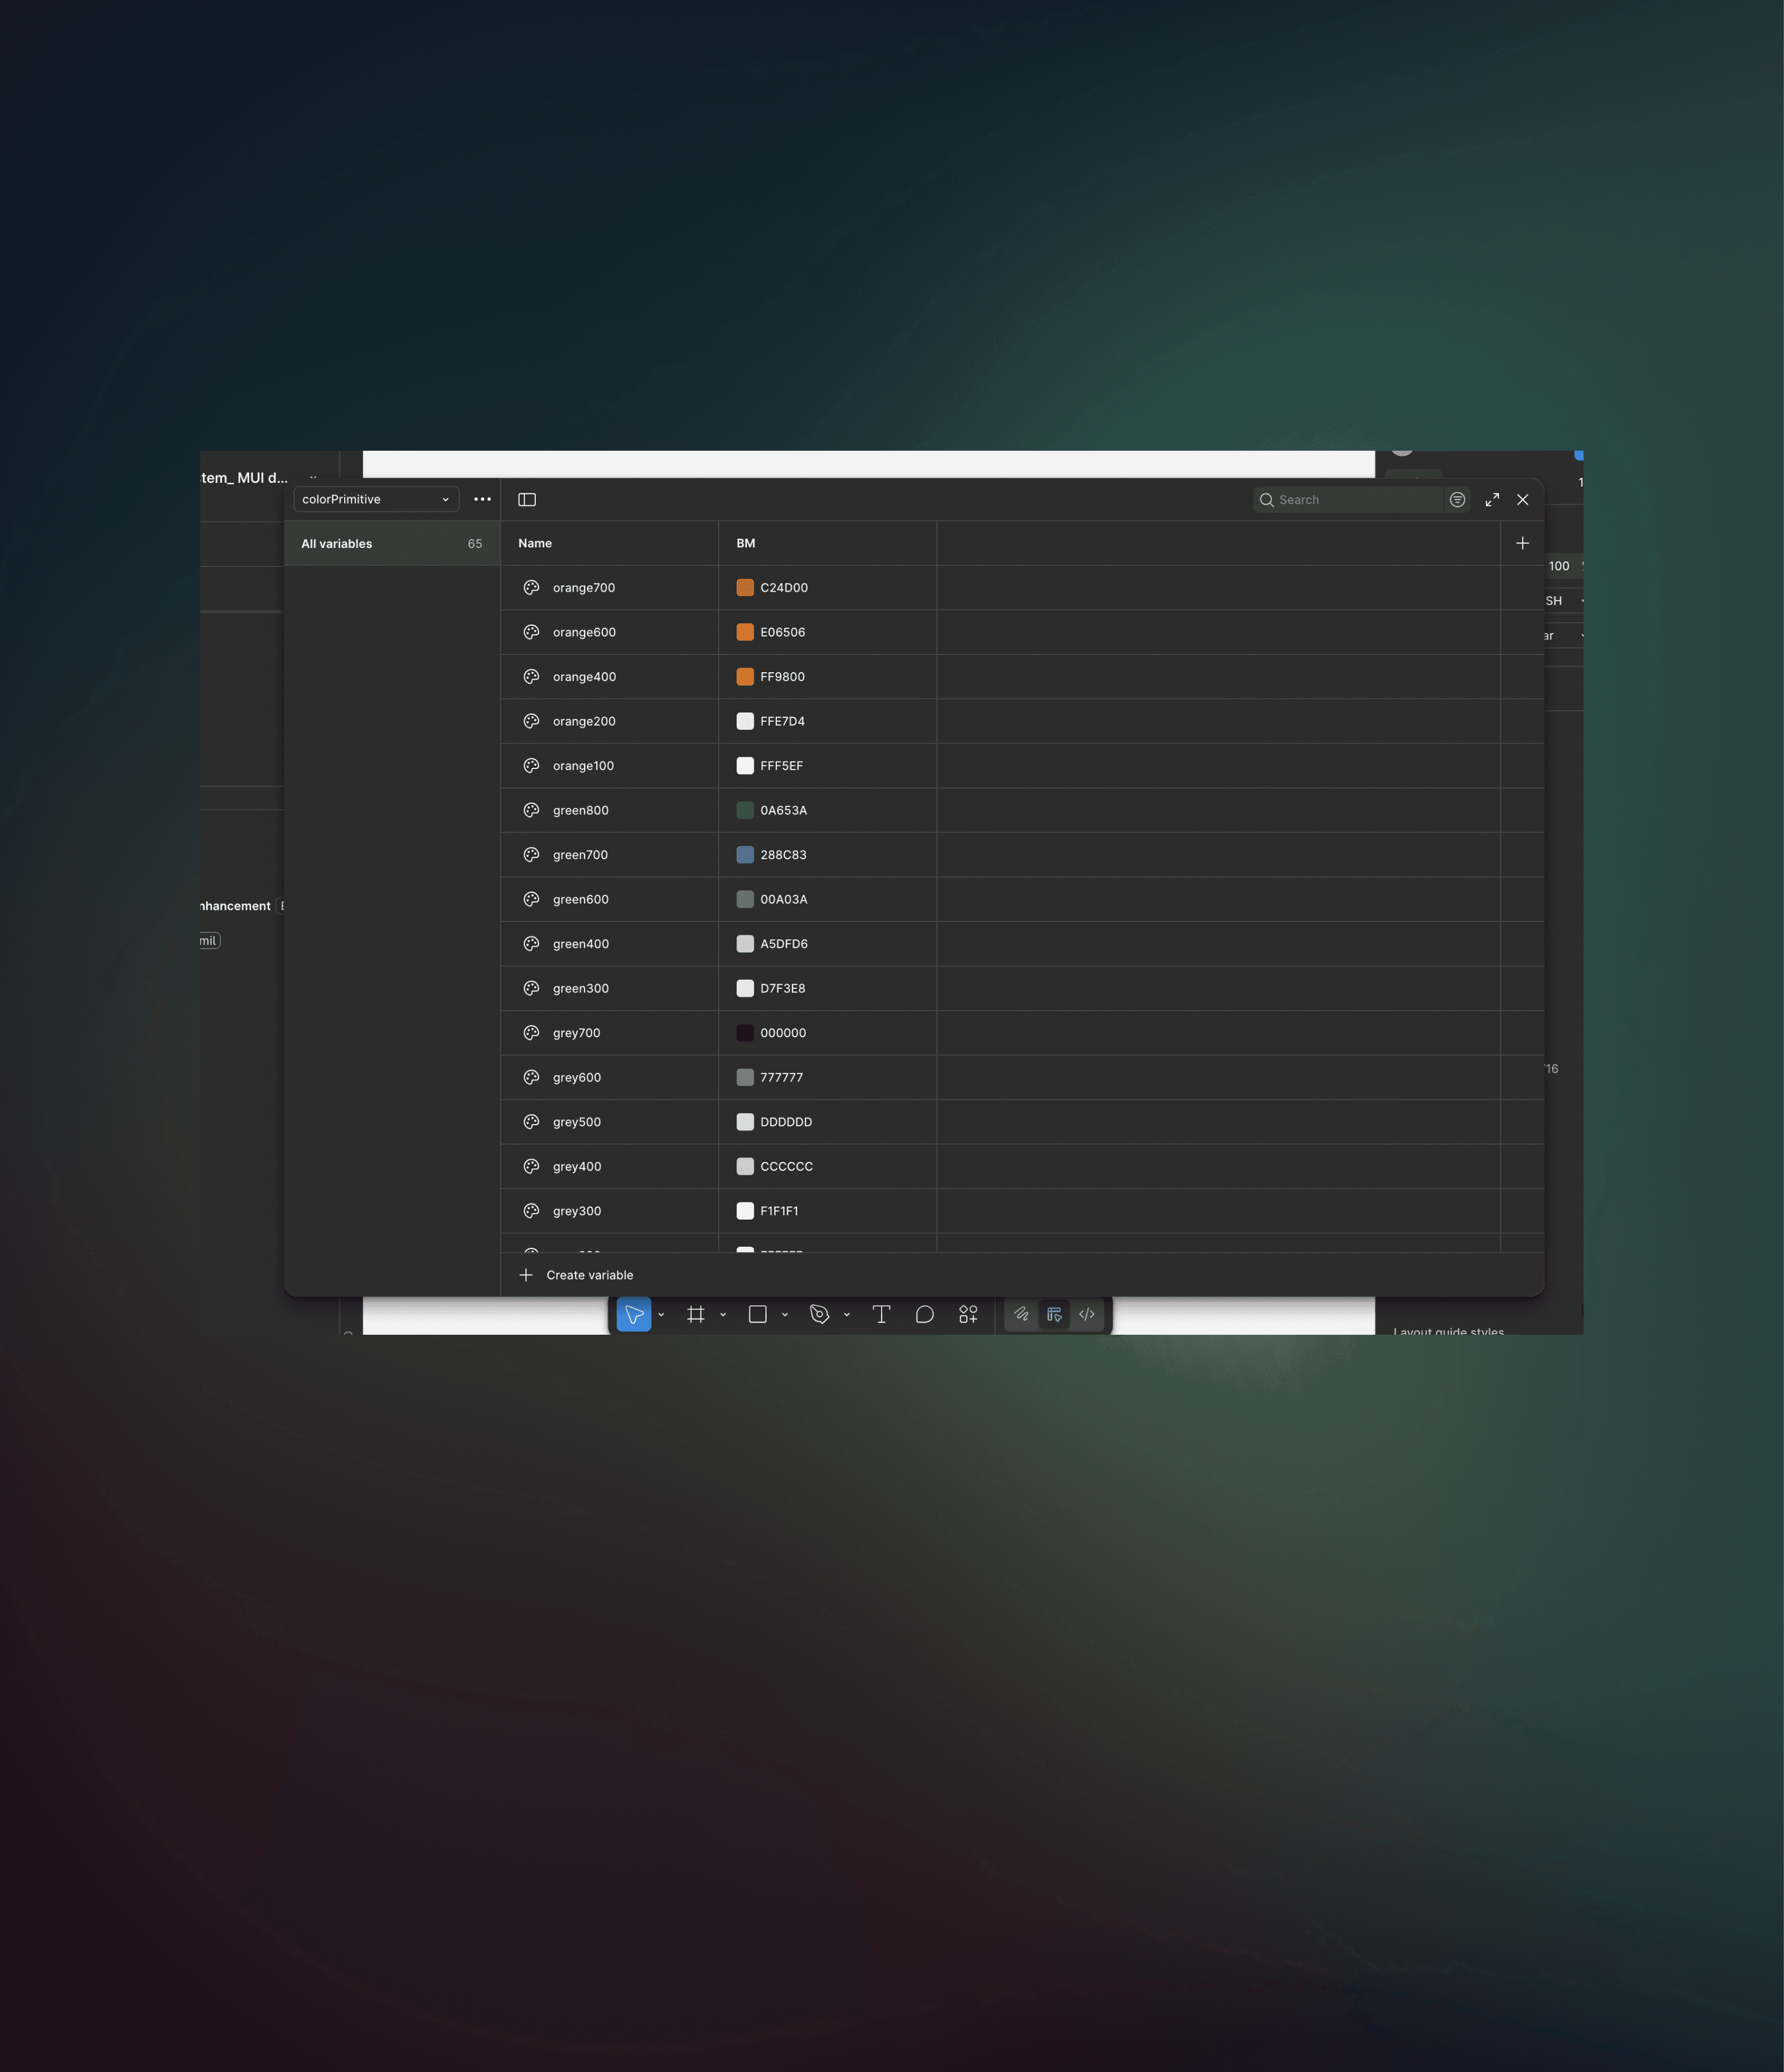
Task: Select the Rectangle shape tool
Action: click(758, 1314)
